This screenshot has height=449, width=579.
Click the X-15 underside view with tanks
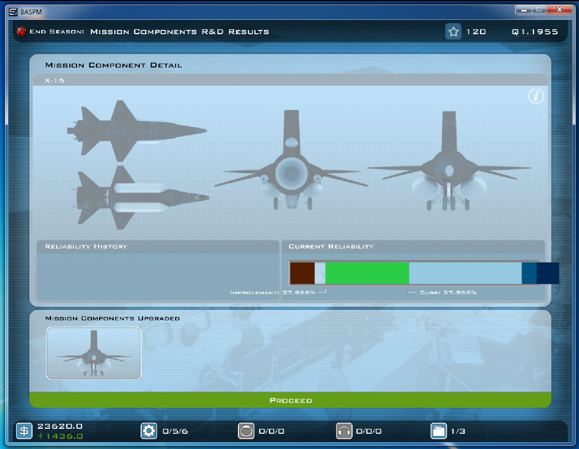coord(139,198)
